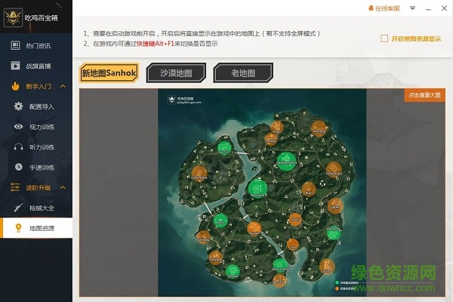Viewport: 453px width, 302px height.
Task: Click the 快捷键Alt+F1 red shortcut text
Action: [x=156, y=44]
